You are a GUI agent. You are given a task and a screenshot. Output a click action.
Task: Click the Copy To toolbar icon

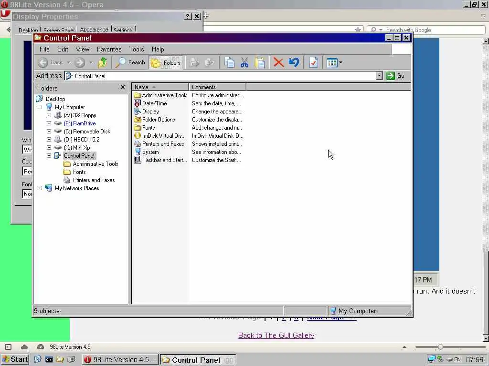click(209, 62)
